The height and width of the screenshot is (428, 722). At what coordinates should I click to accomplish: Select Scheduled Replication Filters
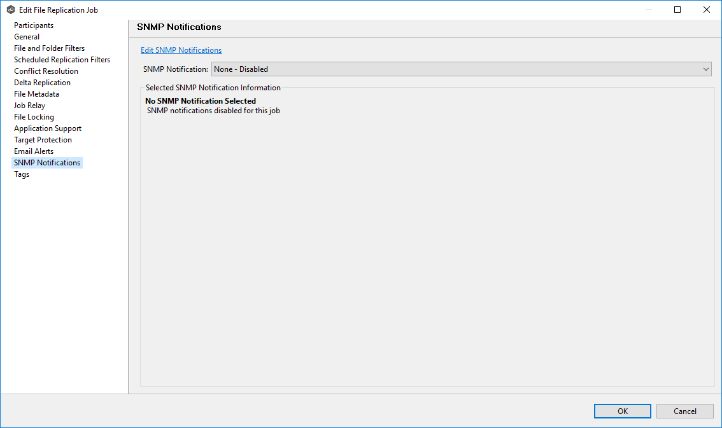click(x=62, y=60)
